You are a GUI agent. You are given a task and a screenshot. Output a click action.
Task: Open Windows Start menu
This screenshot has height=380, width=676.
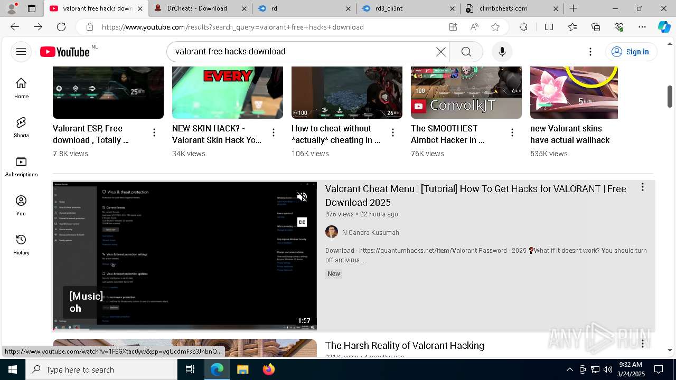coord(13,369)
